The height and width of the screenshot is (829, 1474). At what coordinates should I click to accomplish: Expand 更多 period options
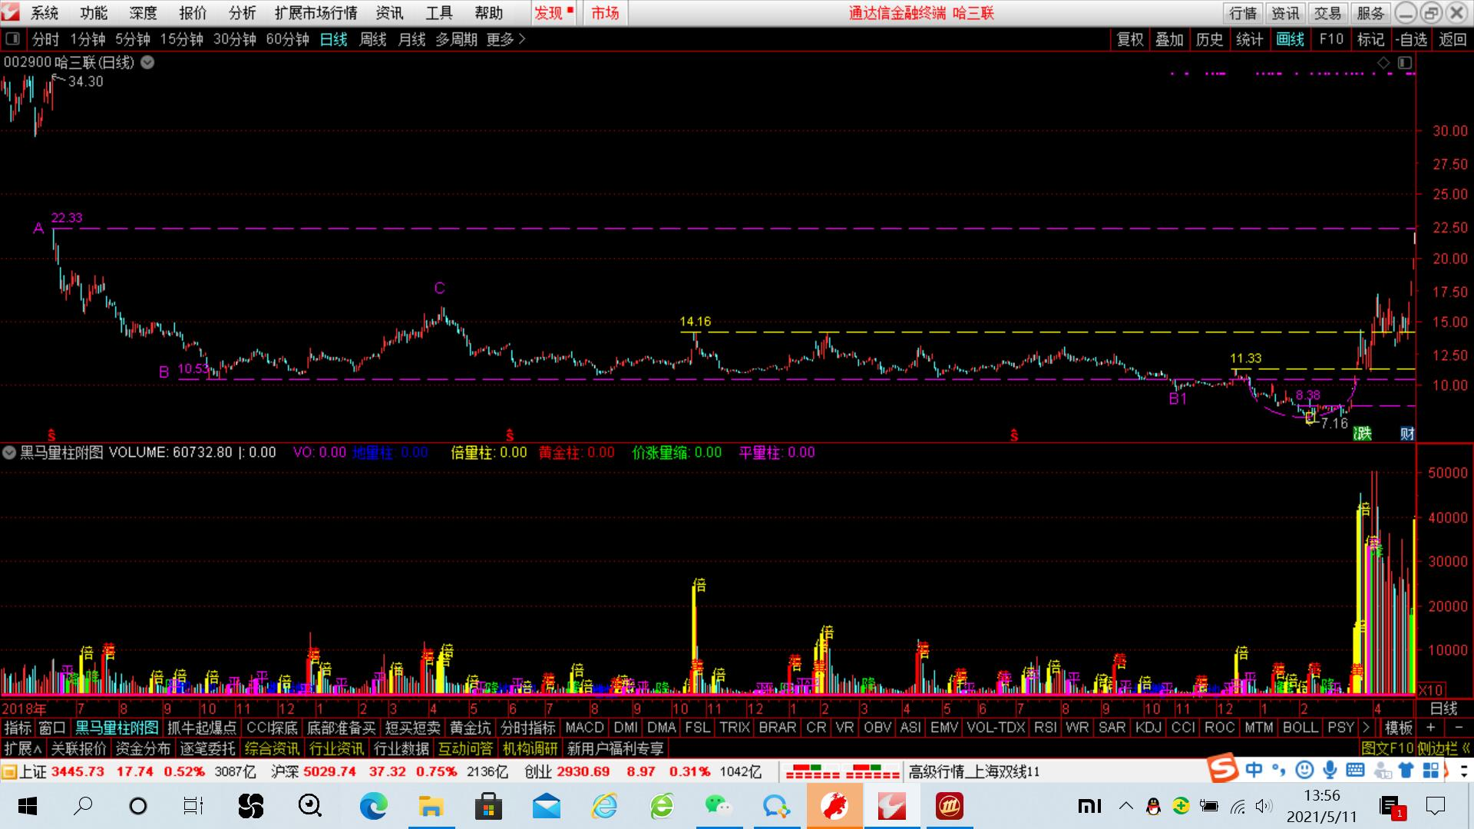pos(505,39)
